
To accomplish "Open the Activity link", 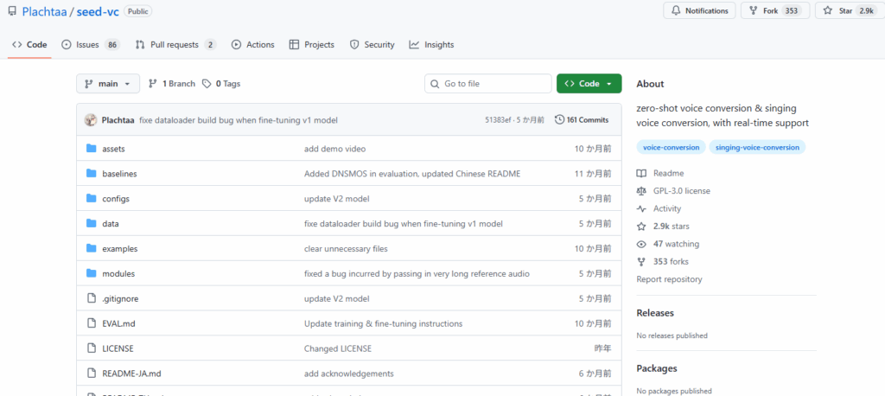I will click(659, 208).
